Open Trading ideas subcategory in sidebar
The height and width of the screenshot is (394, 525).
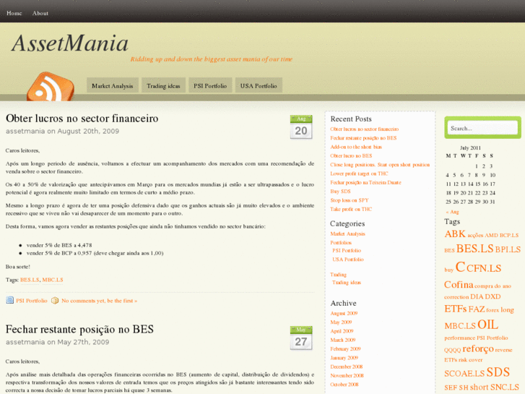347,283
